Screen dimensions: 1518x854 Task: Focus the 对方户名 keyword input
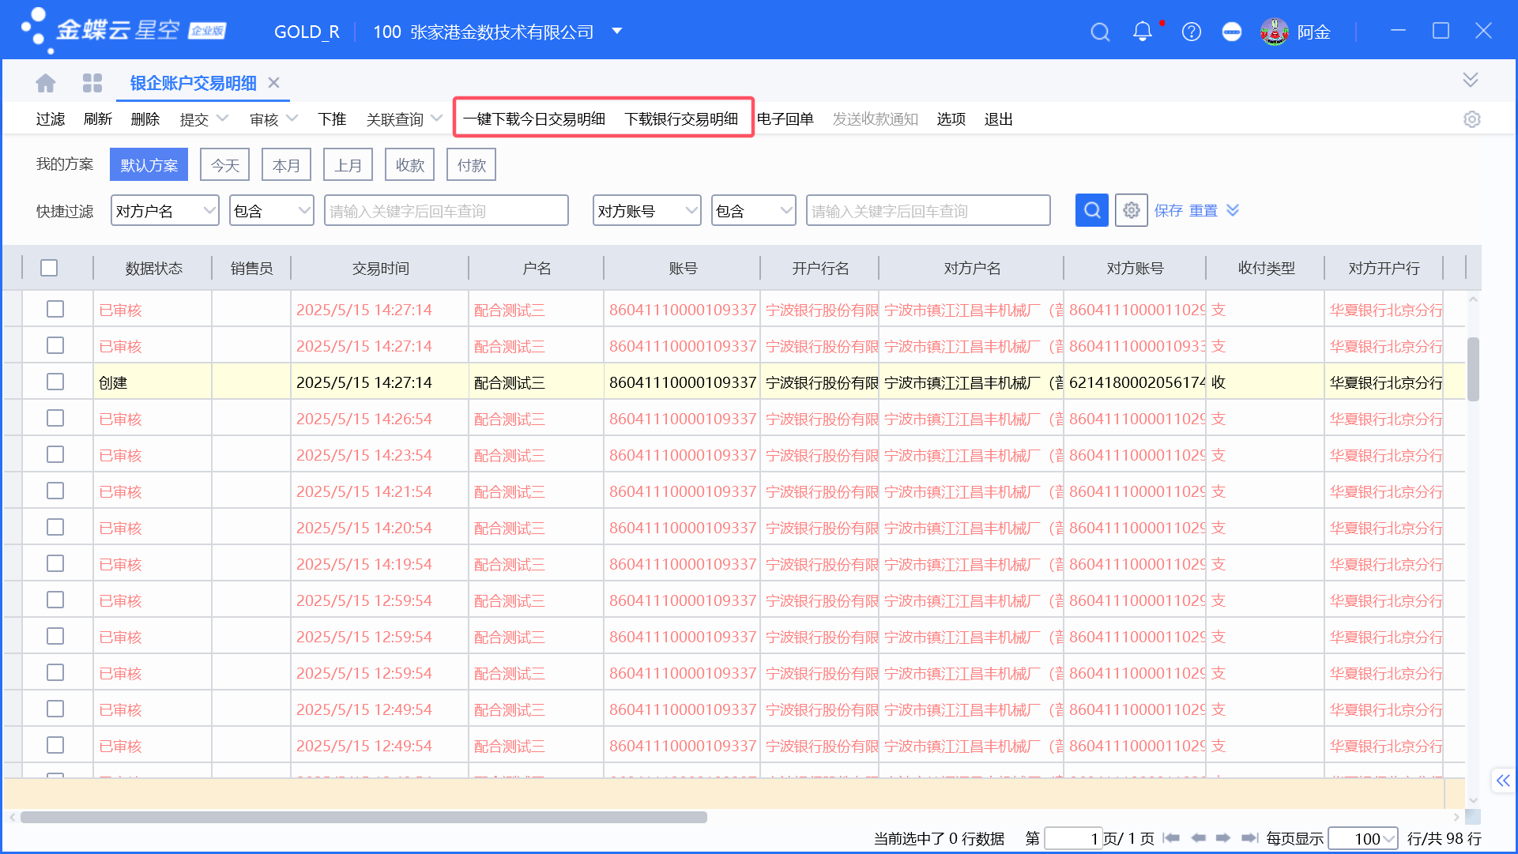coord(446,211)
